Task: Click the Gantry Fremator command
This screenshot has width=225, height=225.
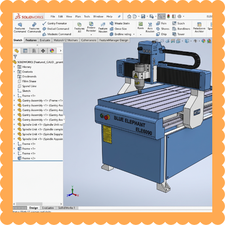Action: tap(54, 23)
